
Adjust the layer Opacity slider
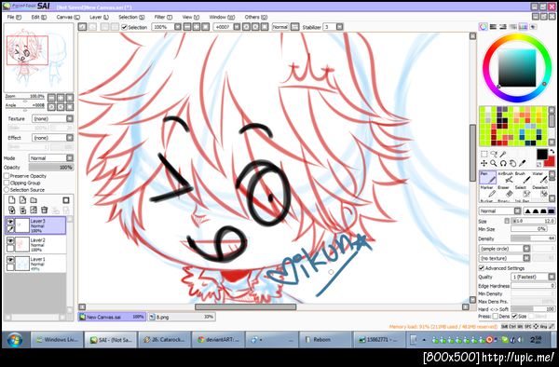point(51,168)
